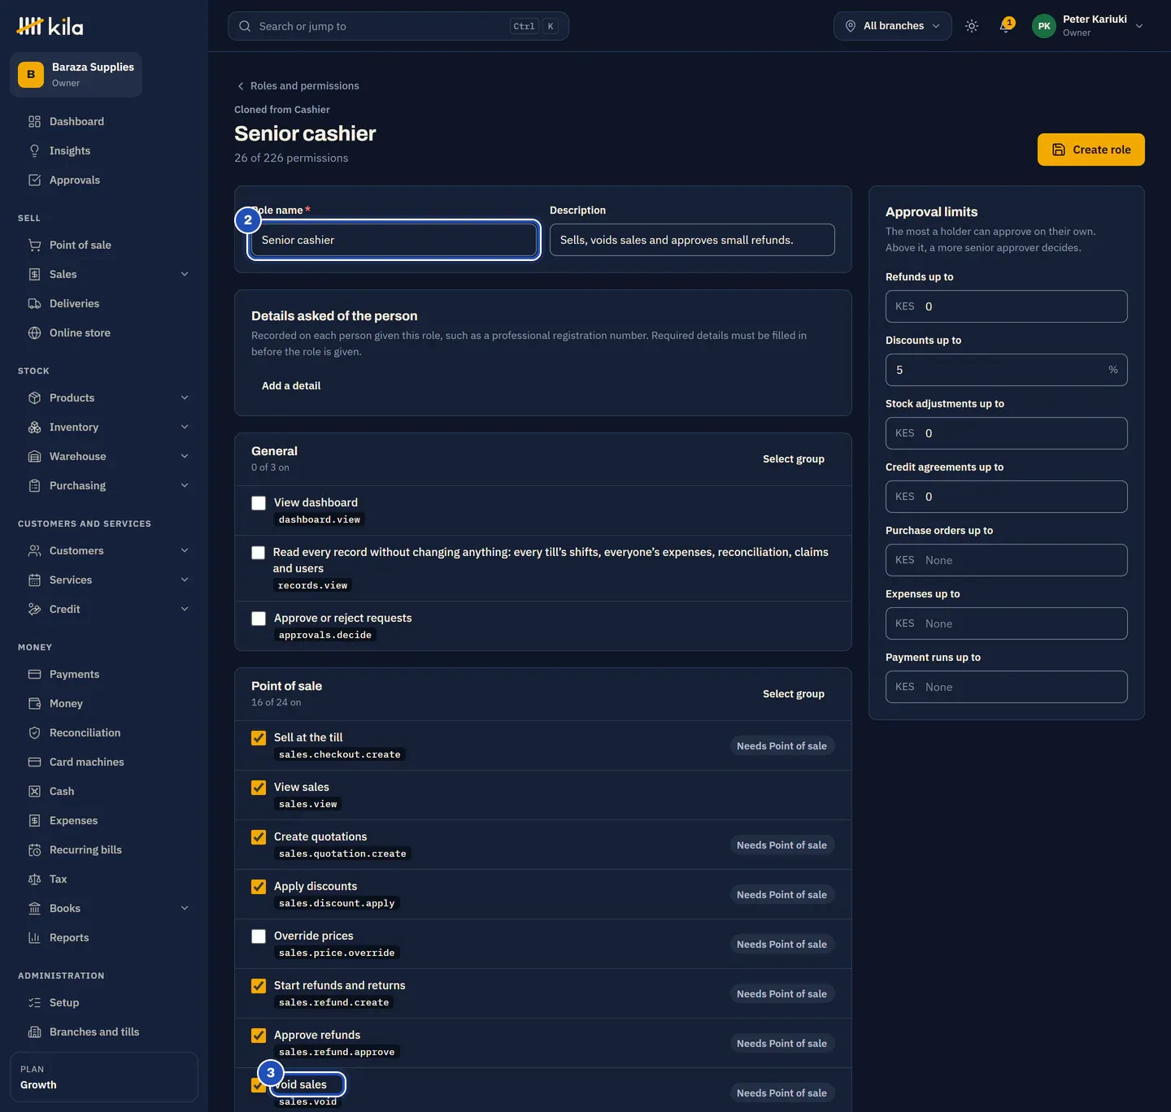This screenshot has width=1171, height=1112.
Task: Click the Refunds up to field
Action: click(x=1007, y=306)
